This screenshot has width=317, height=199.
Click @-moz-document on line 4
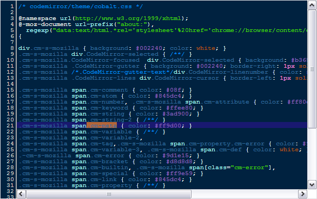(x=45, y=24)
